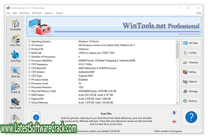Select the Processor Level row
208x139 pixels.
pos(101,83)
